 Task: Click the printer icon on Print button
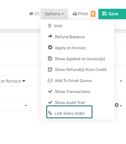click(75, 14)
